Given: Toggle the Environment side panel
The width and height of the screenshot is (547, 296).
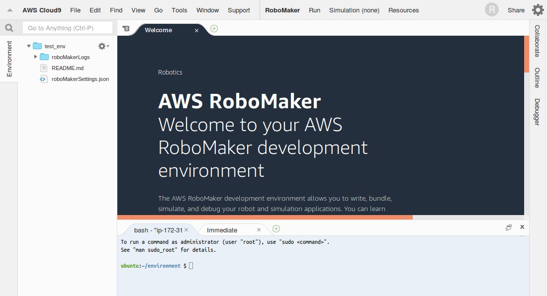Looking at the screenshot, I should 9,59.
